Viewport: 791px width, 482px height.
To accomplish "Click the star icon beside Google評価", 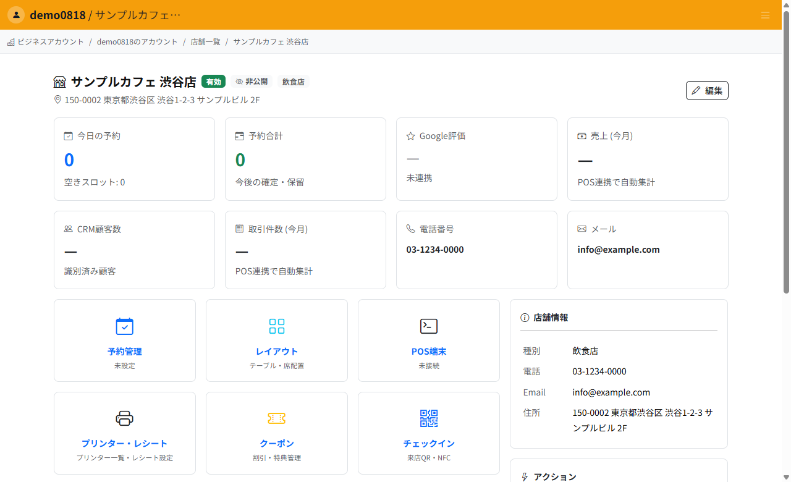I will tap(411, 136).
